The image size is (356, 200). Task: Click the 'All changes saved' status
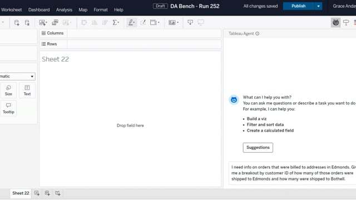pos(260,6)
